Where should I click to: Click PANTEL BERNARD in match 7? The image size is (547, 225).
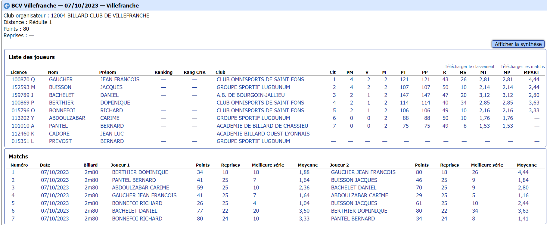click(353, 219)
